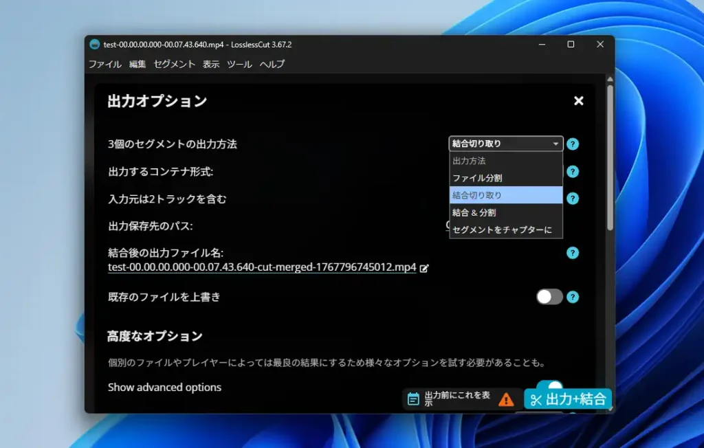Image resolution: width=704 pixels, height=448 pixels.
Task: Close the 出力オプション dialog with X
Action: (578, 101)
